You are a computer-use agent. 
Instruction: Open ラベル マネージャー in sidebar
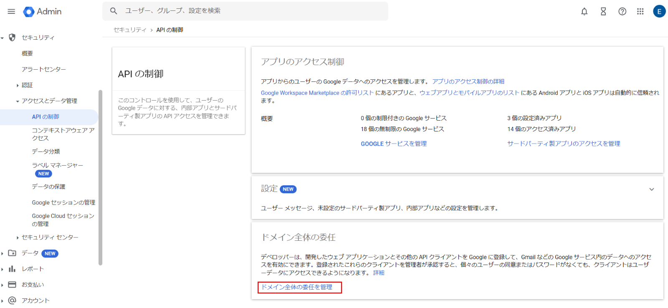58,166
